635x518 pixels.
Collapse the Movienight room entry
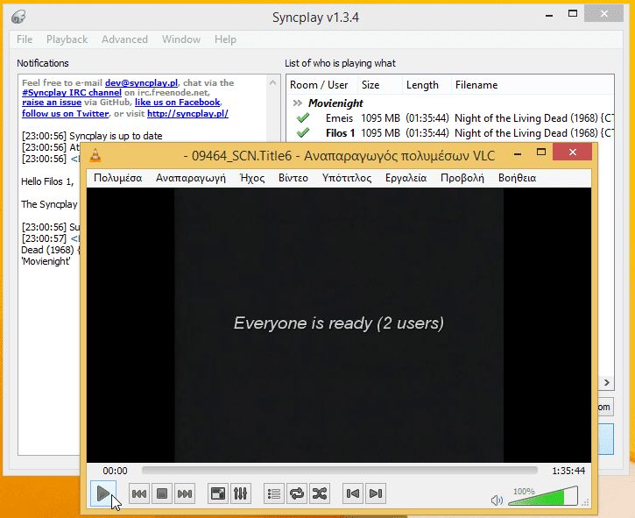click(298, 103)
